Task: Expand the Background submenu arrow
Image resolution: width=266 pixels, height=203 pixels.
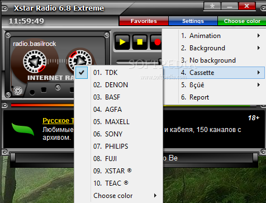Action: click(259, 48)
